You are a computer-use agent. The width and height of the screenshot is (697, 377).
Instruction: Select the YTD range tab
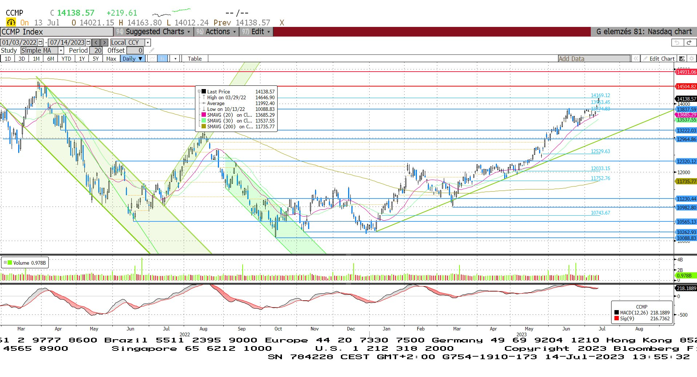click(x=66, y=59)
